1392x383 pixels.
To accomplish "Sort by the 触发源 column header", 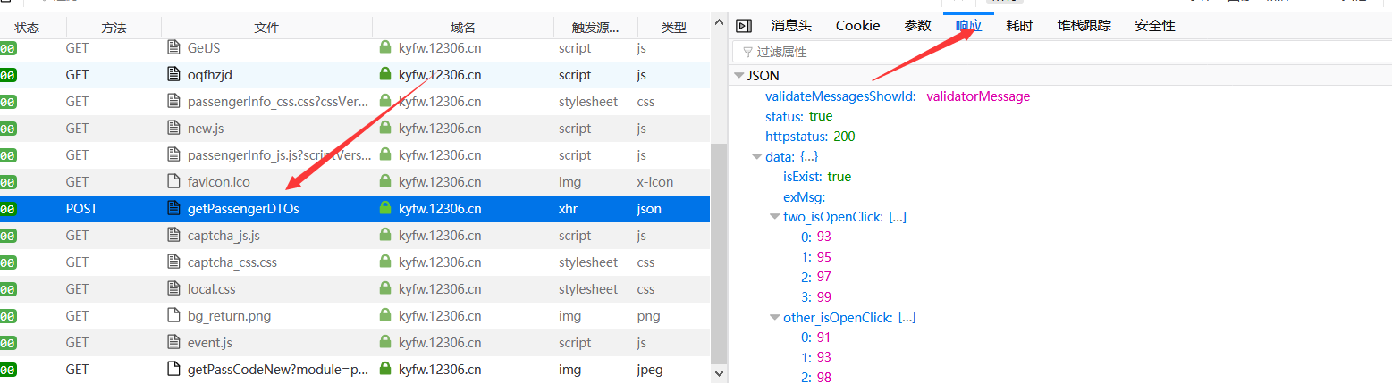I will click(595, 28).
